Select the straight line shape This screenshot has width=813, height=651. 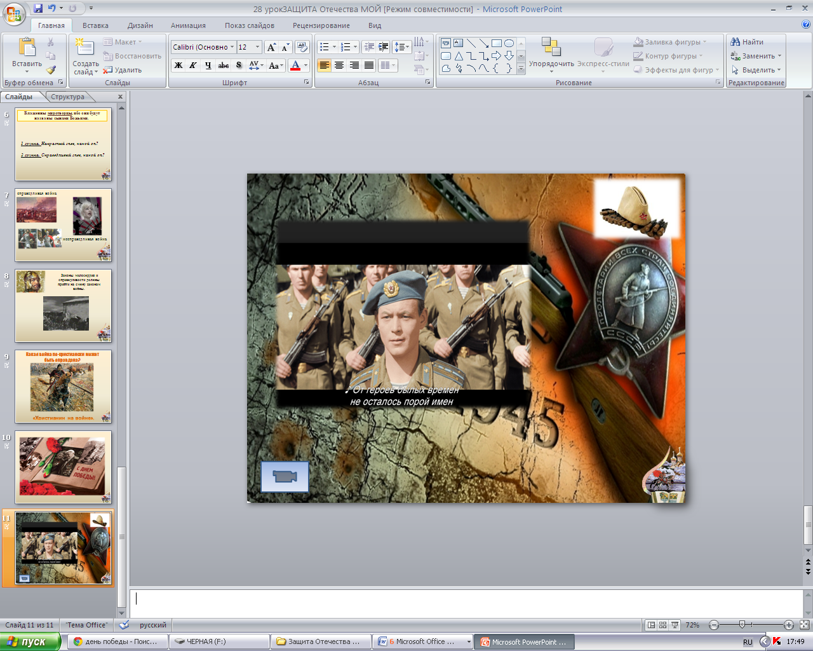(471, 43)
